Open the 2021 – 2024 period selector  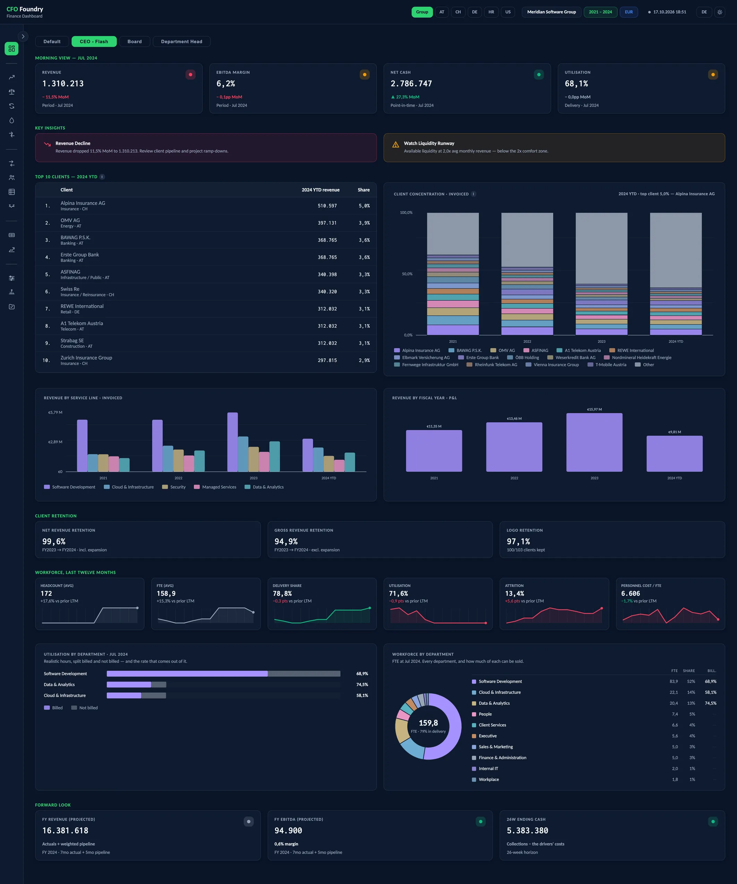(x=600, y=12)
